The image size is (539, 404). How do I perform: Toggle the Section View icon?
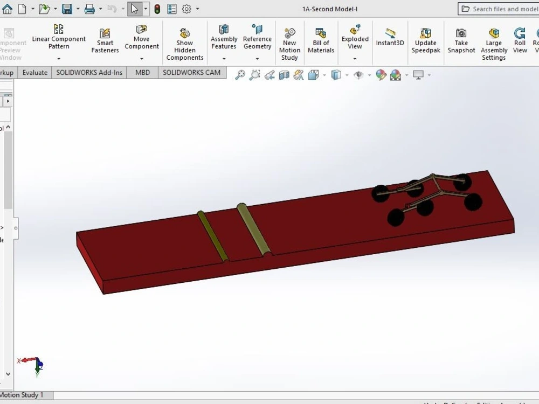tap(284, 75)
